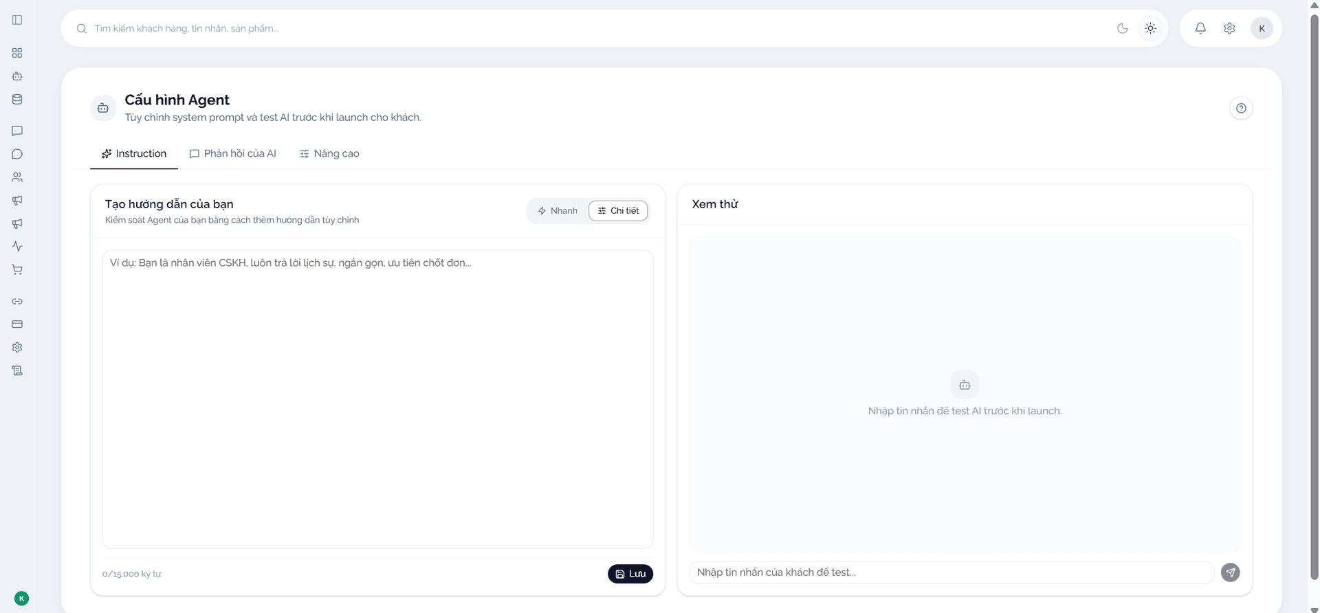The height and width of the screenshot is (613, 1320).
Task: Click the help question mark icon
Action: [1241, 108]
